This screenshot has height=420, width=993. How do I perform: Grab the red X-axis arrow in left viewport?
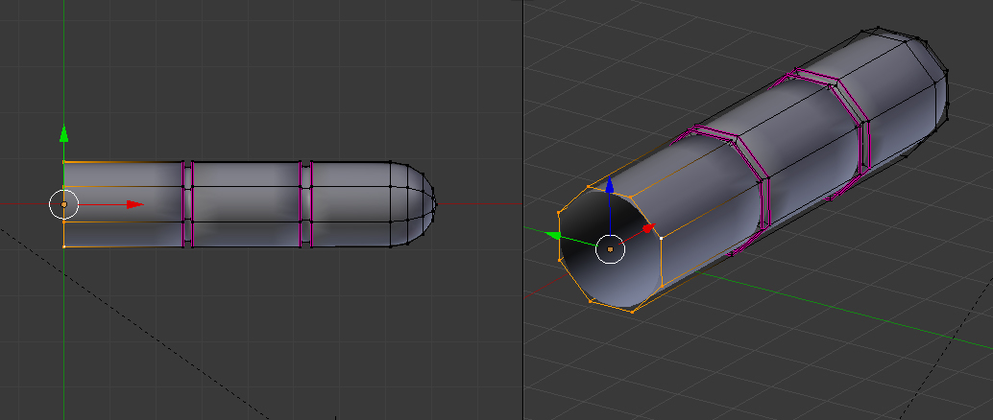click(134, 204)
